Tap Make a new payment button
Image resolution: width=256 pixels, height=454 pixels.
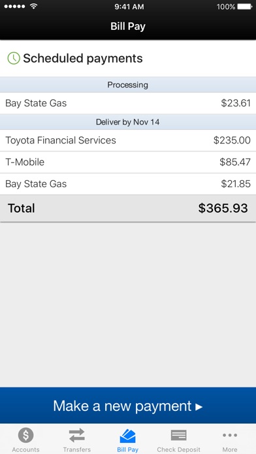click(128, 405)
